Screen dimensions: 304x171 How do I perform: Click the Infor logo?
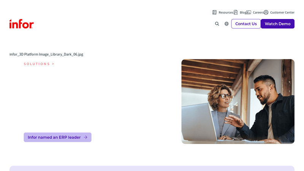(x=22, y=24)
